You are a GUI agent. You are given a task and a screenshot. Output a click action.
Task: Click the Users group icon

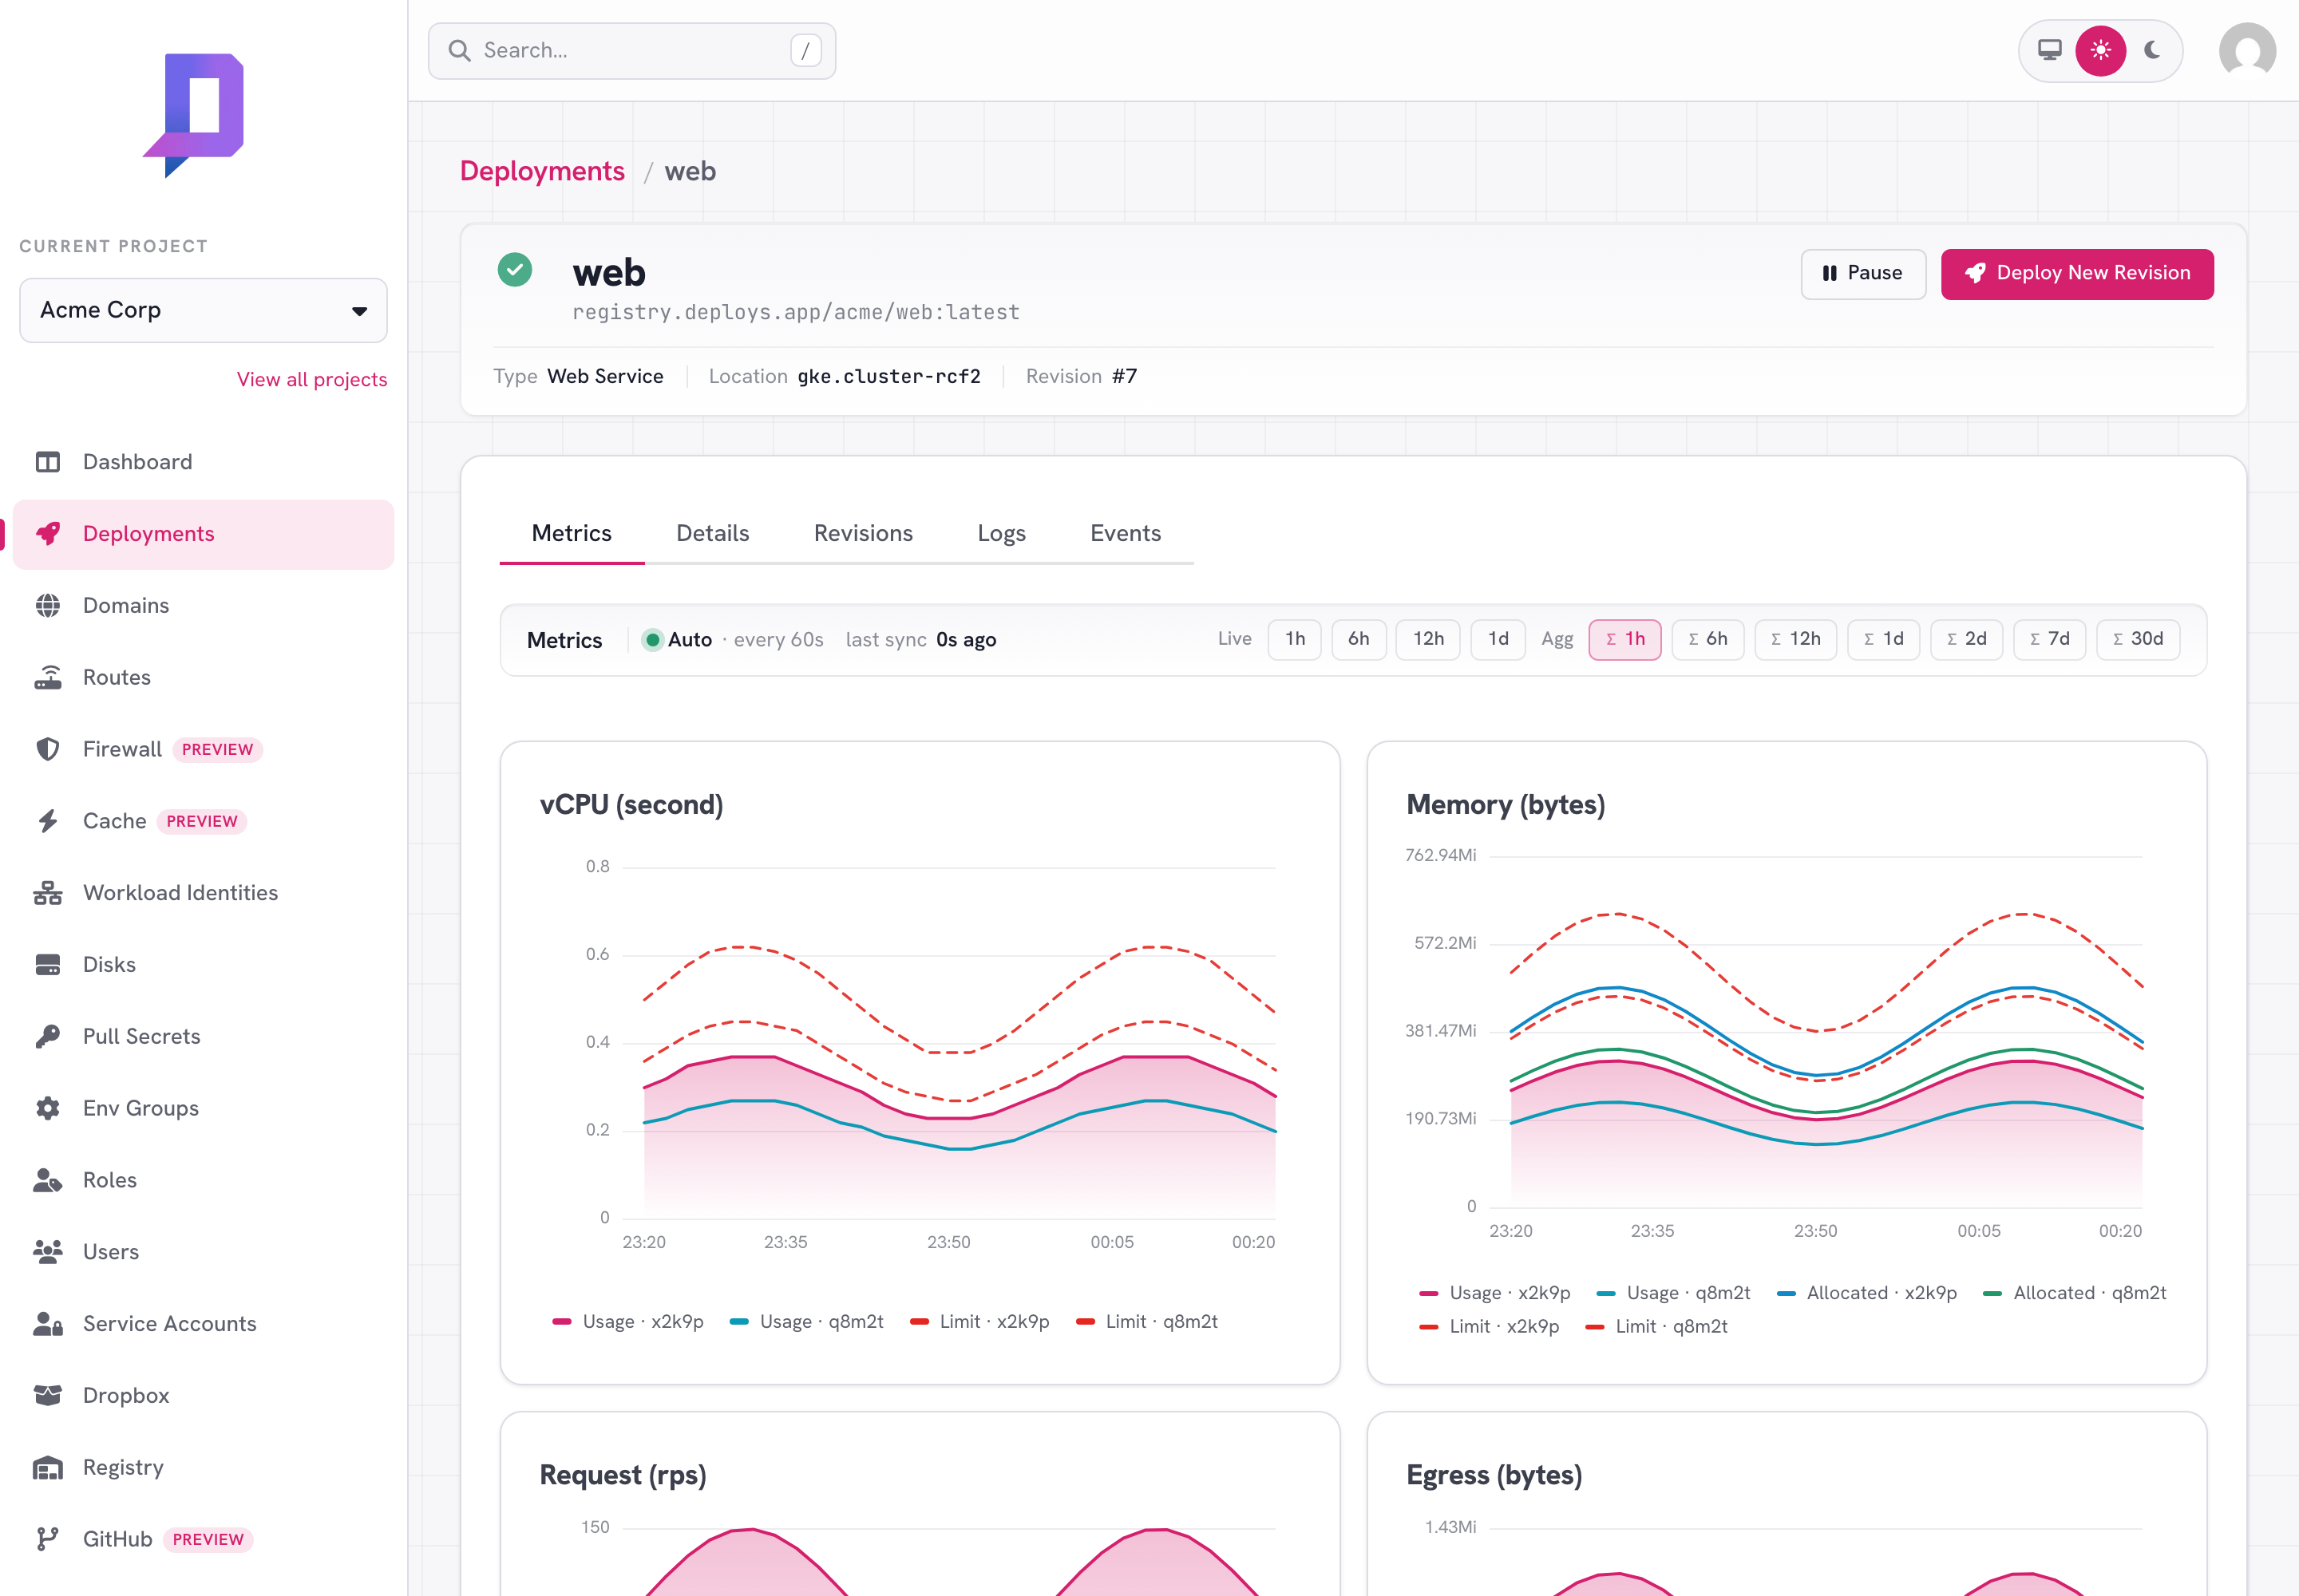point(47,1252)
